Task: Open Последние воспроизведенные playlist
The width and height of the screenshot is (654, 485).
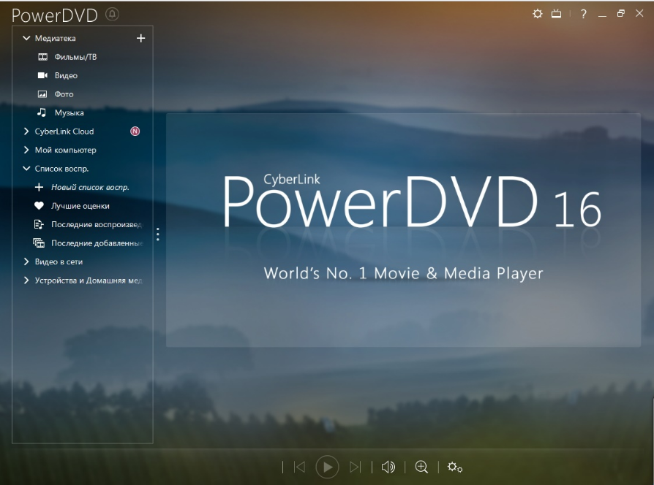Action: click(x=97, y=224)
